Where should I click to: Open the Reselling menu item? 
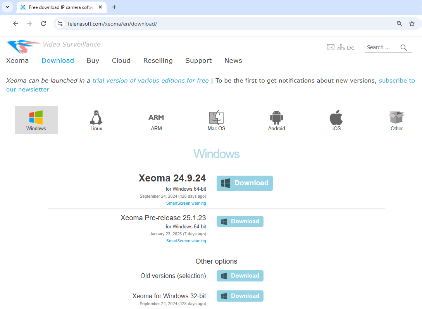pyautogui.click(x=158, y=60)
